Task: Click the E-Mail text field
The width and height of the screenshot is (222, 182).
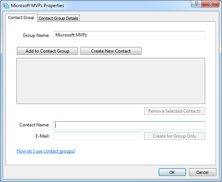Action: tap(97, 136)
